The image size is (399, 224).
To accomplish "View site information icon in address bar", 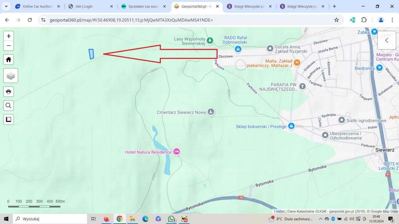I will coord(44,20).
